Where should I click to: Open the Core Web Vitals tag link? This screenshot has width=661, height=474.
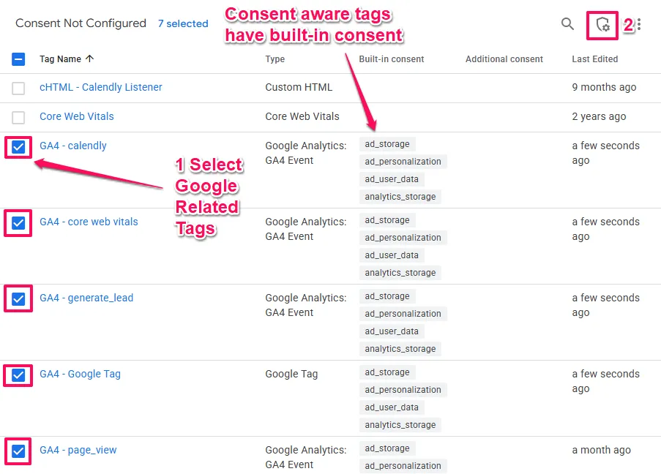[77, 116]
